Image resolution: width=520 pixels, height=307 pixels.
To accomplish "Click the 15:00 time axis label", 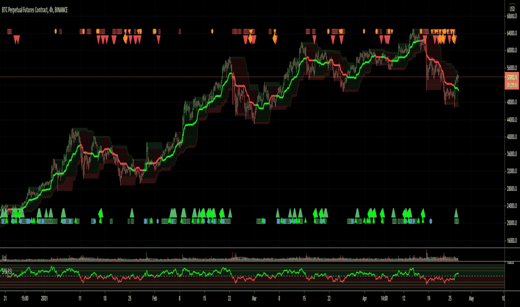I will 25,299.
